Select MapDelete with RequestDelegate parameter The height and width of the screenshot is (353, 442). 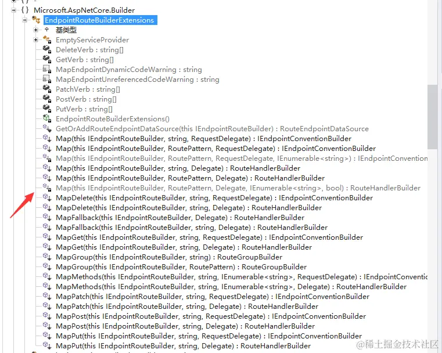[214, 198]
